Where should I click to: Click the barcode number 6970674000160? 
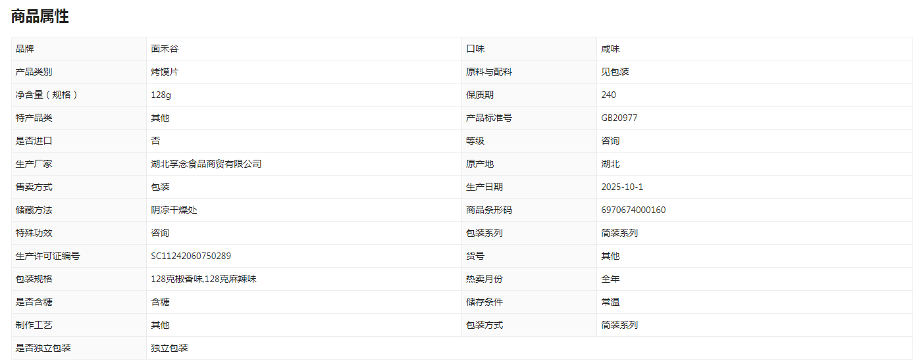(x=633, y=210)
